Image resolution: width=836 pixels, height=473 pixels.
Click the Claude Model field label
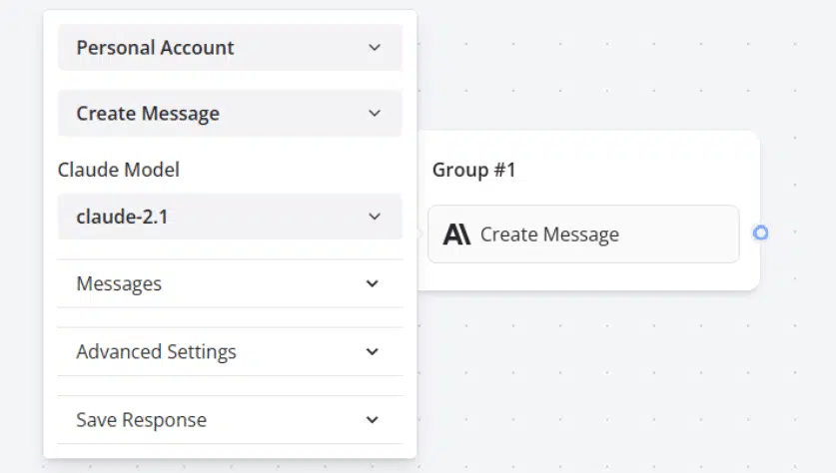119,170
